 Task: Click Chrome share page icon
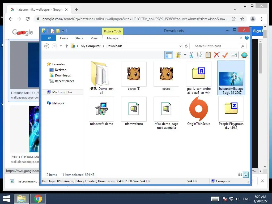(234, 19)
